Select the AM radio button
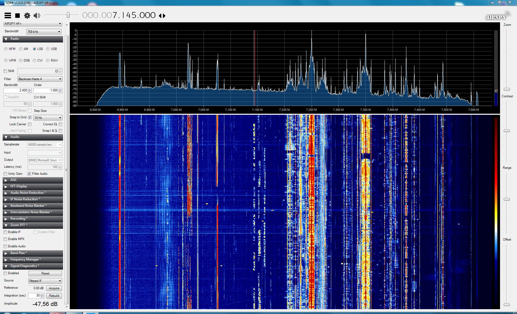Viewport: 517px width, 314px height. click(x=21, y=49)
